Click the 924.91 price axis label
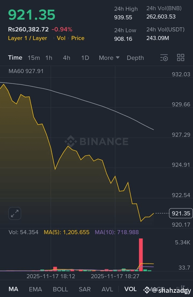 (x=181, y=165)
